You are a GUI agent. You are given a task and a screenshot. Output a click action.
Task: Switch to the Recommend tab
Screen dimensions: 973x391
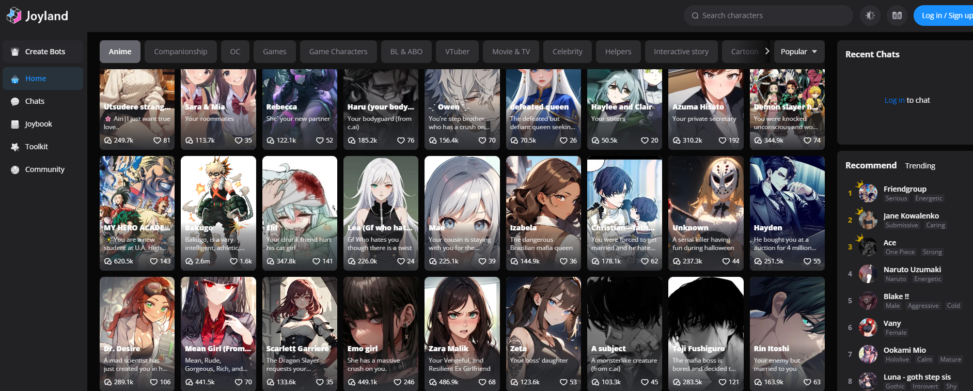(871, 165)
